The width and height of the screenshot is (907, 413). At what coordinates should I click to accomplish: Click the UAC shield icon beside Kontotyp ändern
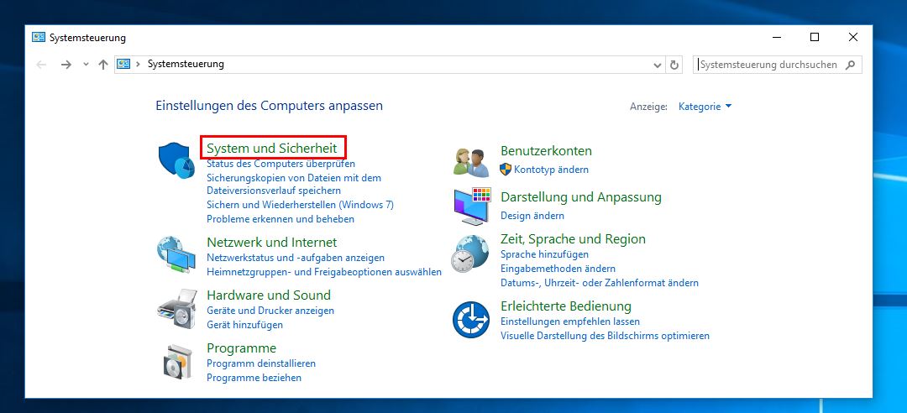(x=506, y=170)
